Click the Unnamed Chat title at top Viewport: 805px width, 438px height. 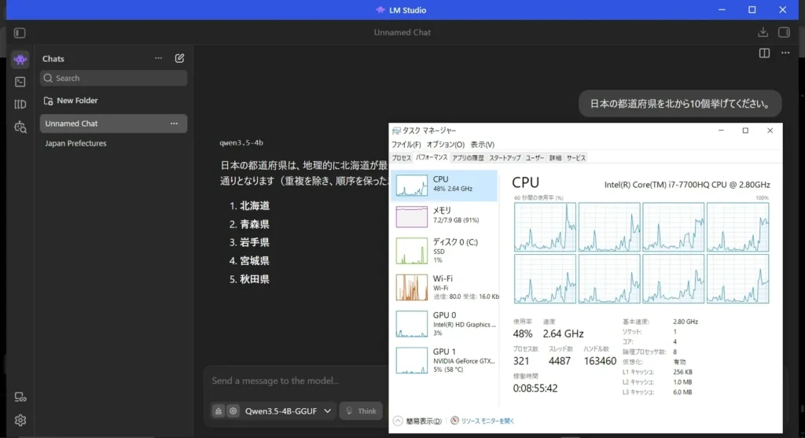click(402, 32)
